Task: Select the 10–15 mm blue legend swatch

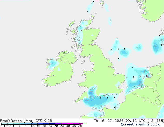Action: tap(34, 124)
